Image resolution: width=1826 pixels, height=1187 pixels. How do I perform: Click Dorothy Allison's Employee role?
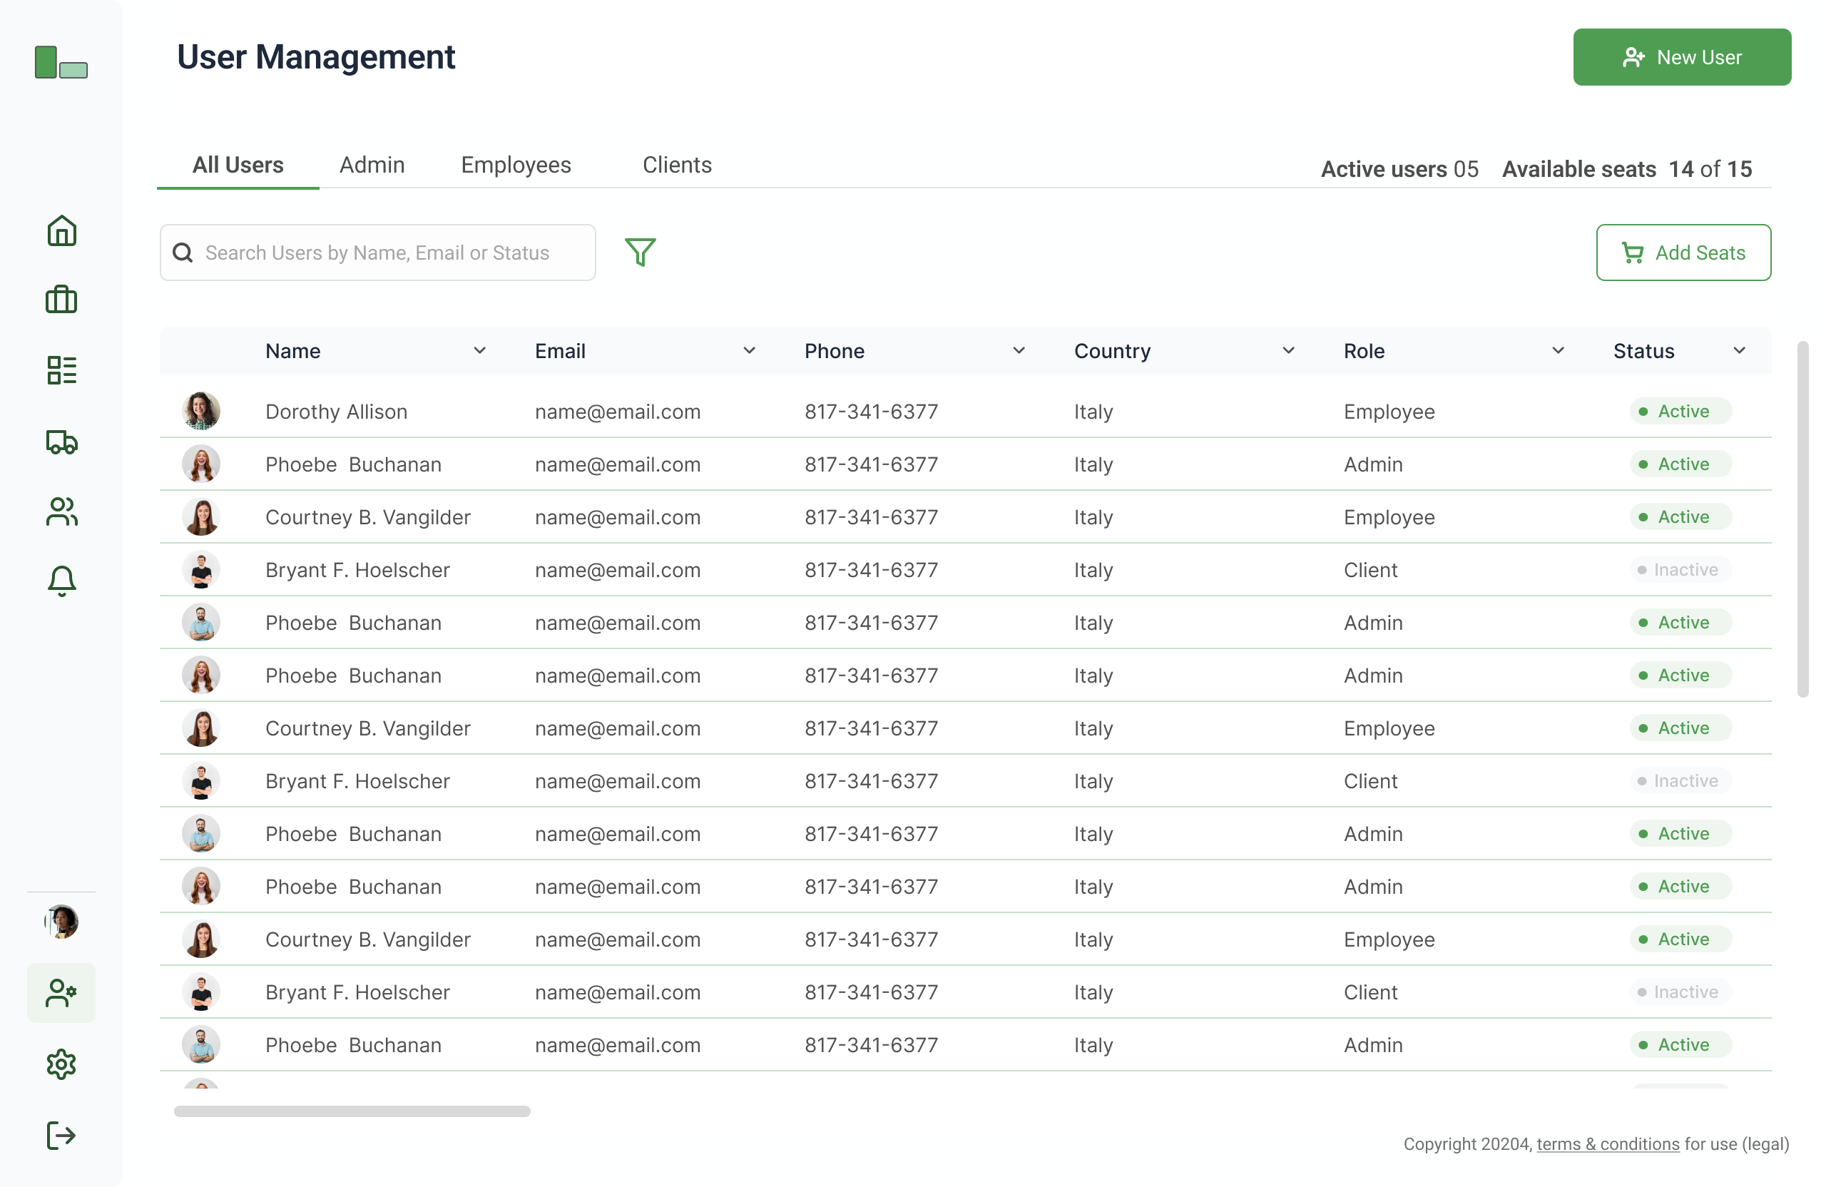tap(1389, 412)
